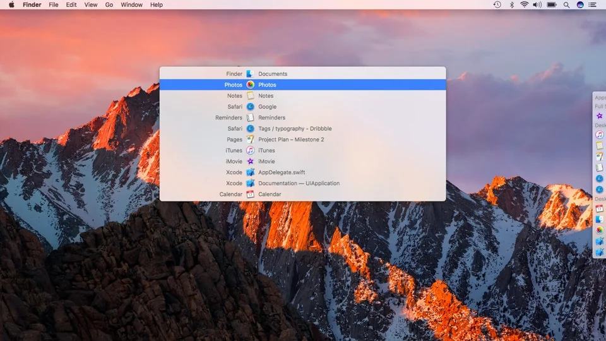606x341 pixels.
Task: Open the File menu in the menu bar
Action: (x=54, y=4)
